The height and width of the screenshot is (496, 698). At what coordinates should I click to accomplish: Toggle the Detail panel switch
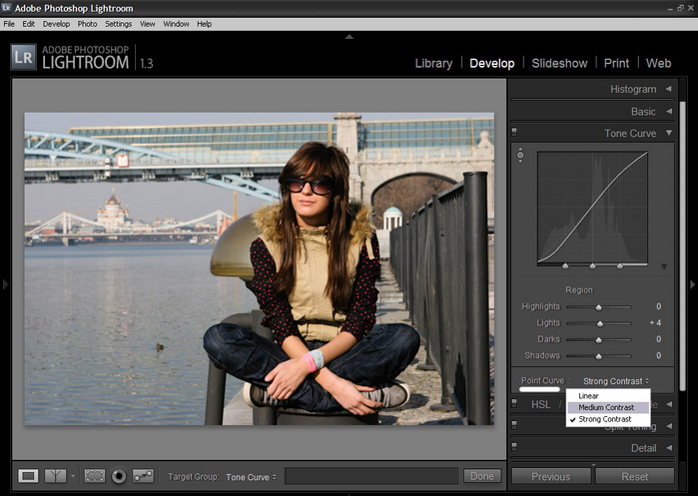(514, 447)
